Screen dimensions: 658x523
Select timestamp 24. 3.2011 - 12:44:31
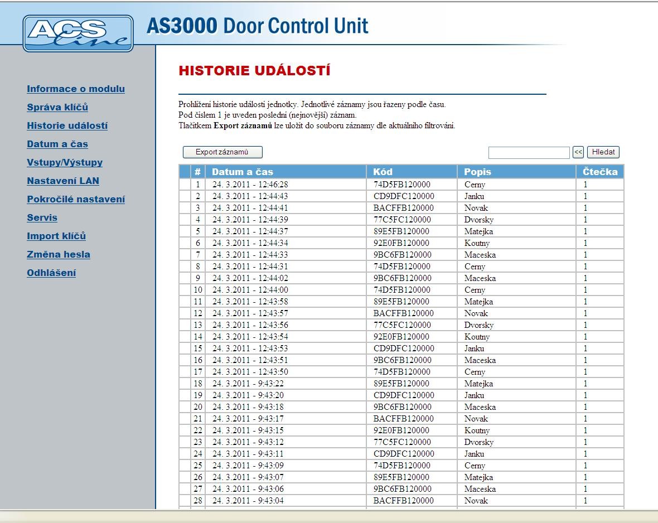coord(250,267)
